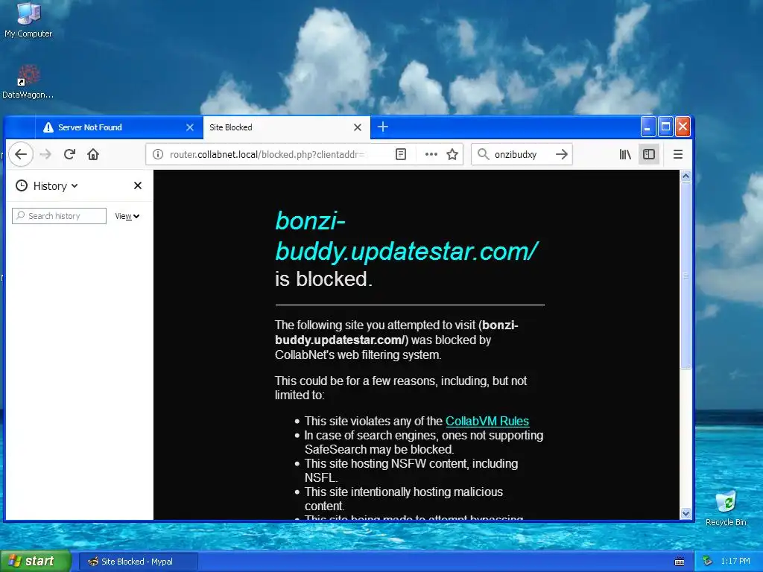763x572 pixels.
Task: Click the warning icon on Server Not Found tab
Action: pos(48,127)
